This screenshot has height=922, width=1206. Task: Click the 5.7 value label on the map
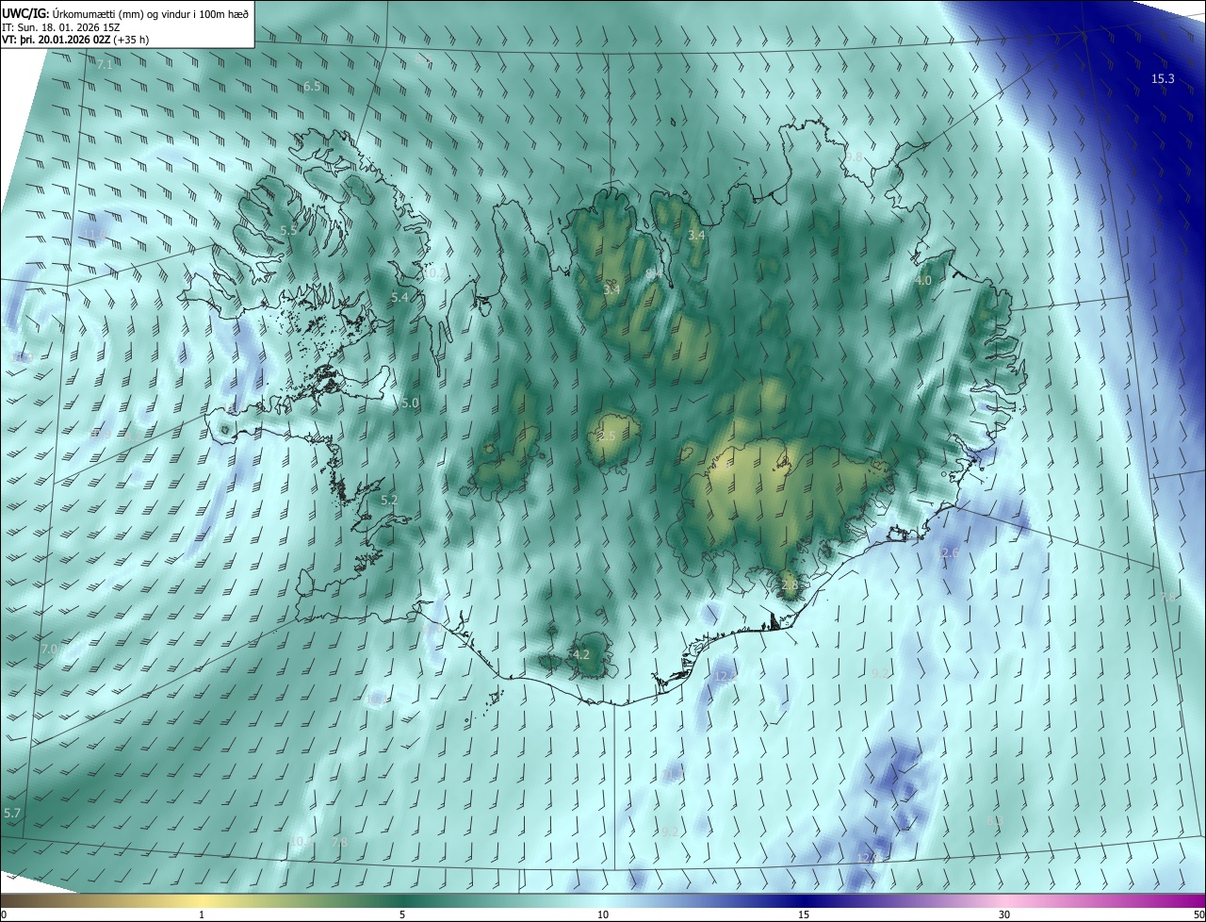(12, 813)
